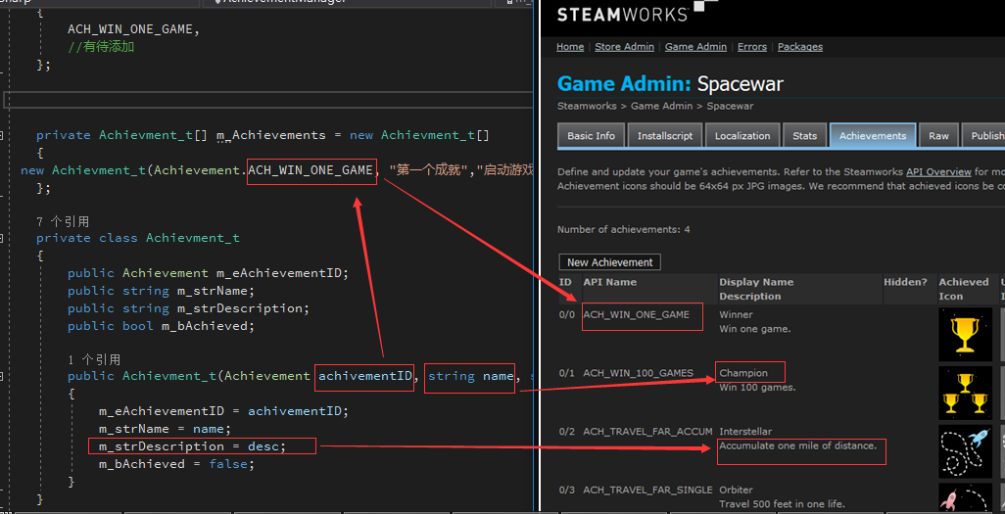This screenshot has width=1005, height=514.
Task: Open the '7 个引用' references CodeLens
Action: point(62,221)
